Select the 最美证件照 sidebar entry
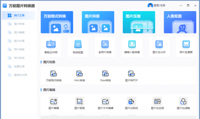This screenshot has width=200, height=119. pos(18,75)
